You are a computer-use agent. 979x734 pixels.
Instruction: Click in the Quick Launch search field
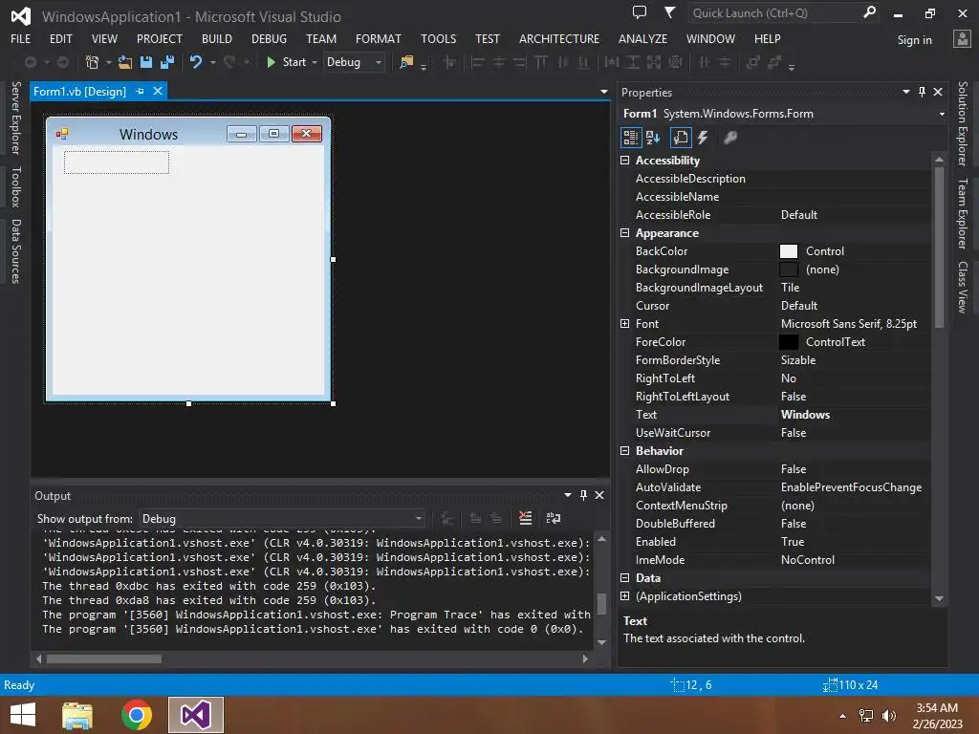[x=774, y=12]
